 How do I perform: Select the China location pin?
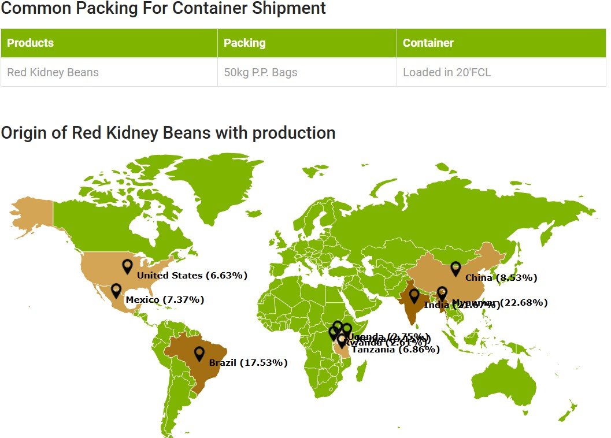pyautogui.click(x=456, y=269)
